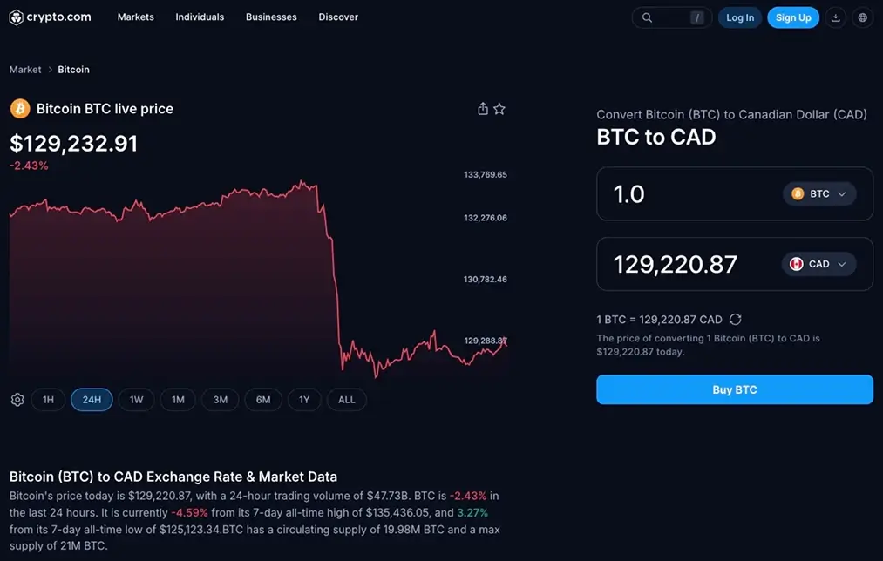This screenshot has height=561, width=883.
Task: Open the Discover menu
Action: point(338,17)
